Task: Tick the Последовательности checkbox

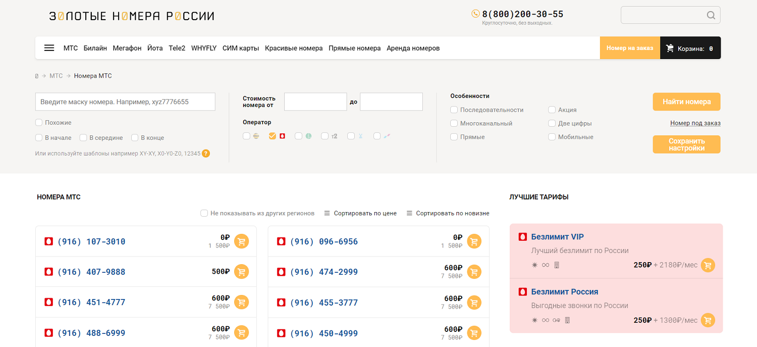Action: 454,110
